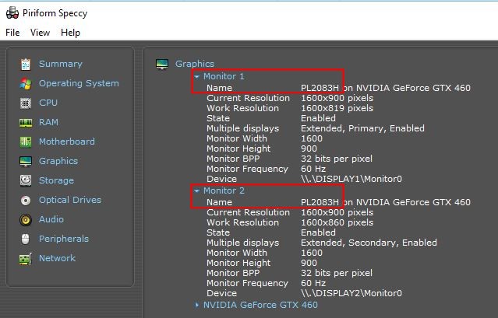Open the Network section
This screenshot has height=318, width=498.
pyautogui.click(x=58, y=258)
